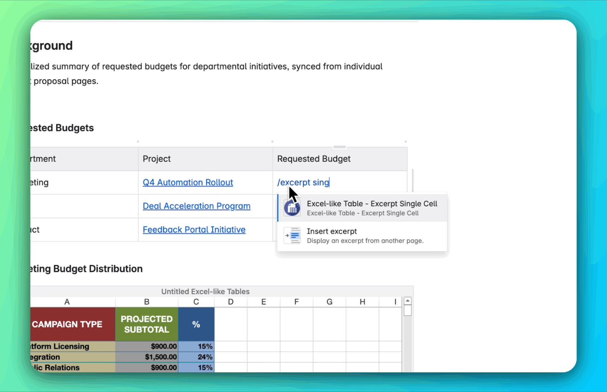
Task: Click the "Untitled Excel-like Tables" title
Action: (205, 291)
